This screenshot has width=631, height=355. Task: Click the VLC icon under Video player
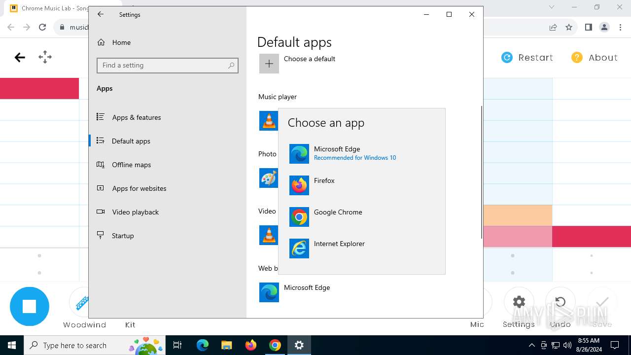[269, 235]
